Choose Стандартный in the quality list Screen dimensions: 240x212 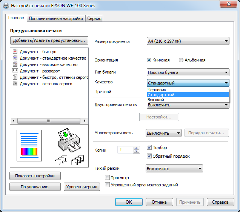188,95
